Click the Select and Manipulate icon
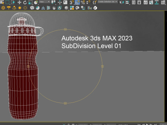The image size is (167, 125). tap(60, 2)
